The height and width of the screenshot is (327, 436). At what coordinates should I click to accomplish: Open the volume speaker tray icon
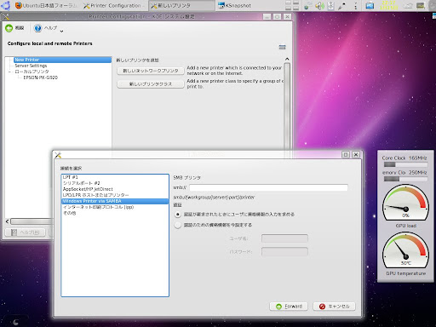coord(319,5)
